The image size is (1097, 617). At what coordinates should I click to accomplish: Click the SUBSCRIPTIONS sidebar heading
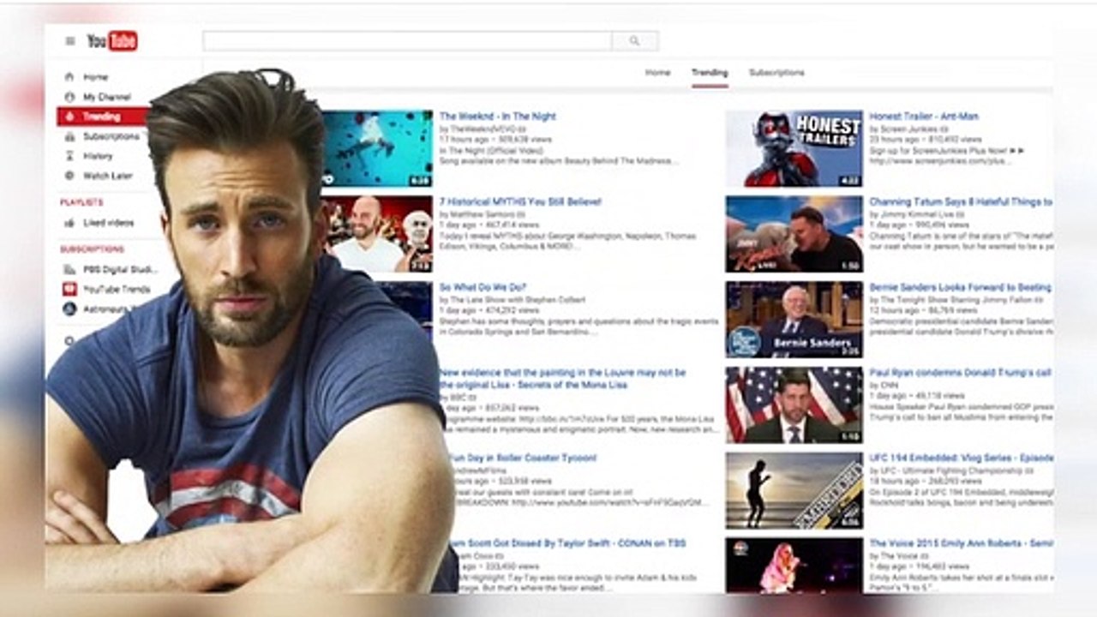pyautogui.click(x=92, y=249)
